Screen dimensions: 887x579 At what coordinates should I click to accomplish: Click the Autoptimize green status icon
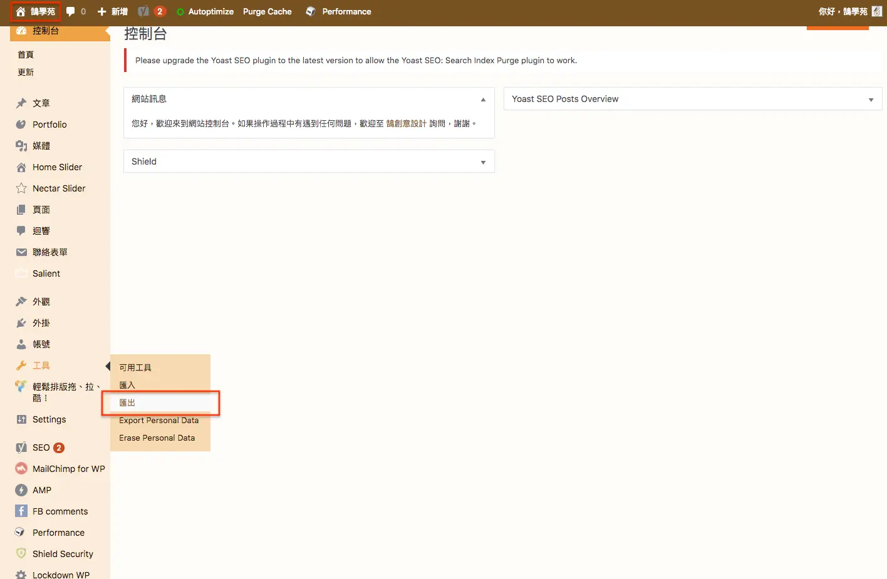180,12
